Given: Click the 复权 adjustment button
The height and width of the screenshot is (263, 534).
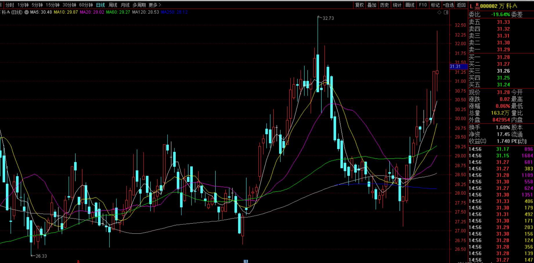Looking at the screenshot, I should click(x=359, y=5).
